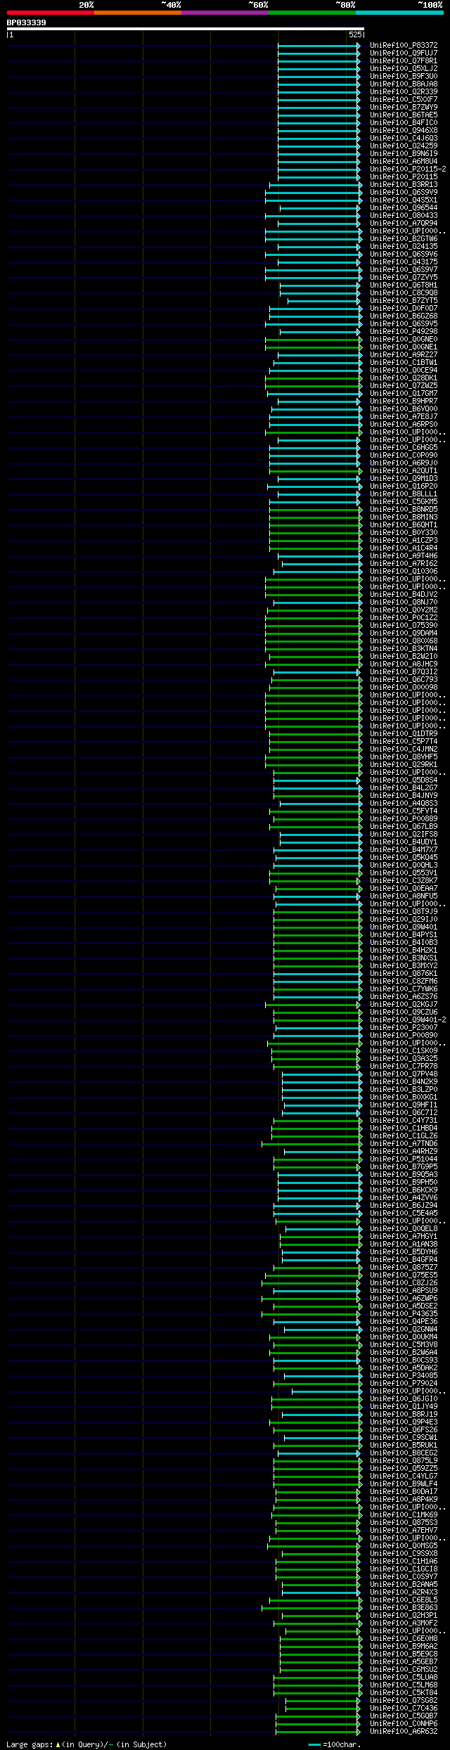Select hit label UniRef100_A6M8U4
The width and height of the screenshot is (450, 1750).
pyautogui.click(x=404, y=161)
